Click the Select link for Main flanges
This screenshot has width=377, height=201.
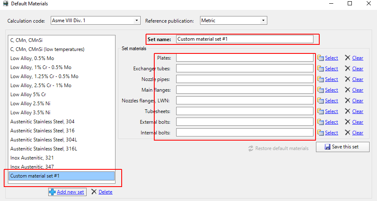(331, 90)
